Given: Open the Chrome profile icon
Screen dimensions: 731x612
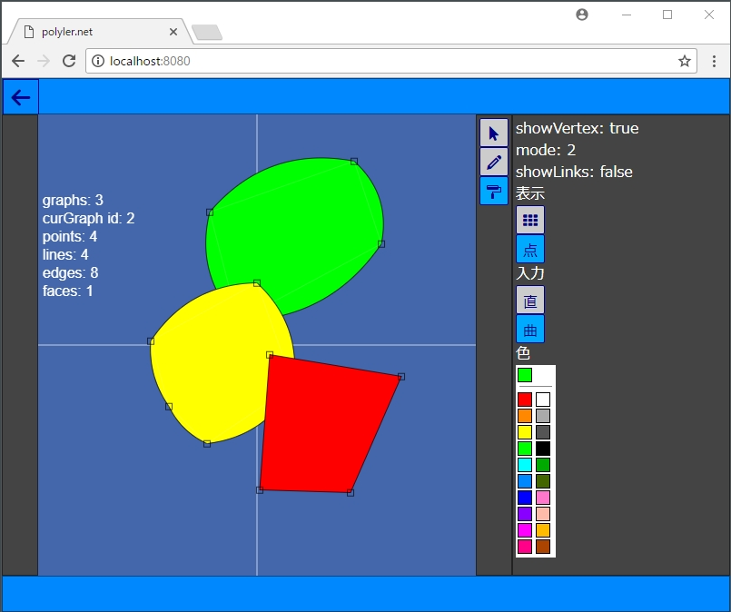Looking at the screenshot, I should [582, 15].
